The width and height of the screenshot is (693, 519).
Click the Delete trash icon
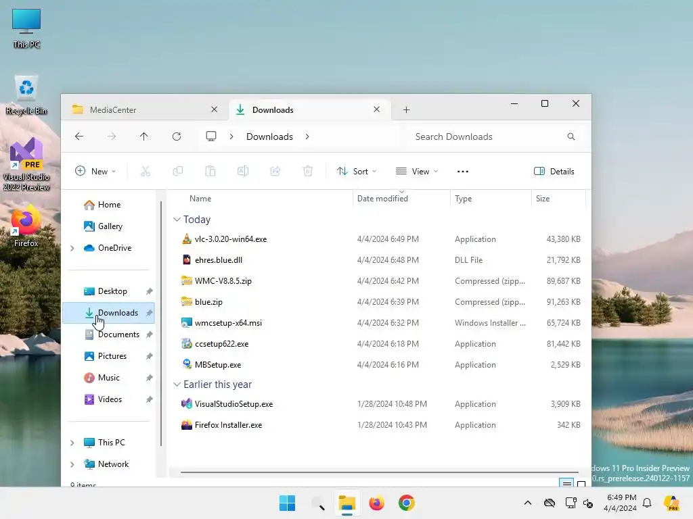(308, 171)
